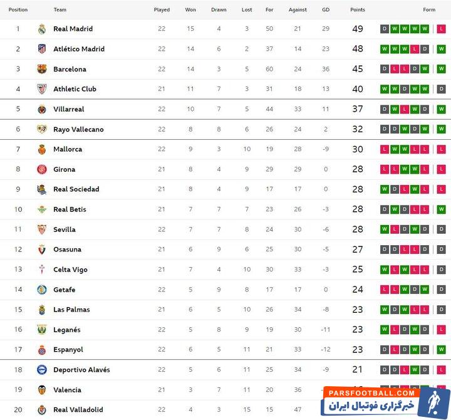Open the Celta Vigo team name
The width and height of the screenshot is (451, 420).
click(70, 270)
